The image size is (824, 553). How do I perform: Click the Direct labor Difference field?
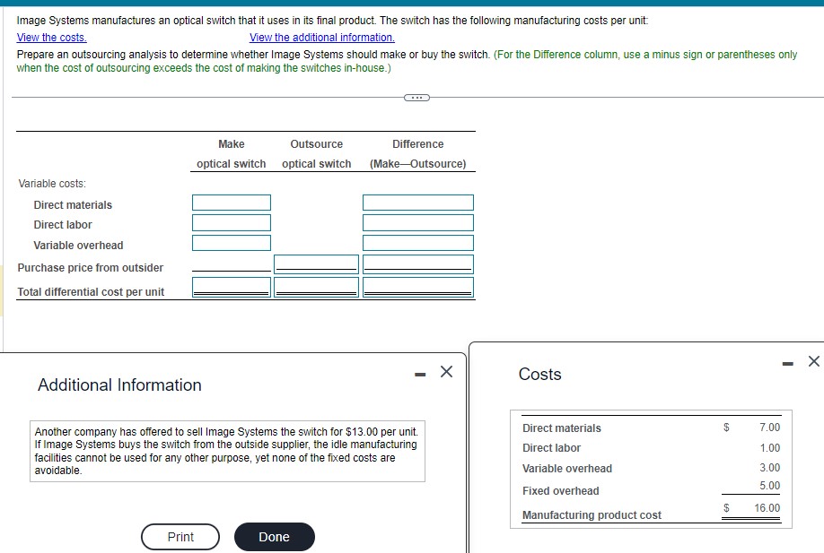(x=417, y=222)
